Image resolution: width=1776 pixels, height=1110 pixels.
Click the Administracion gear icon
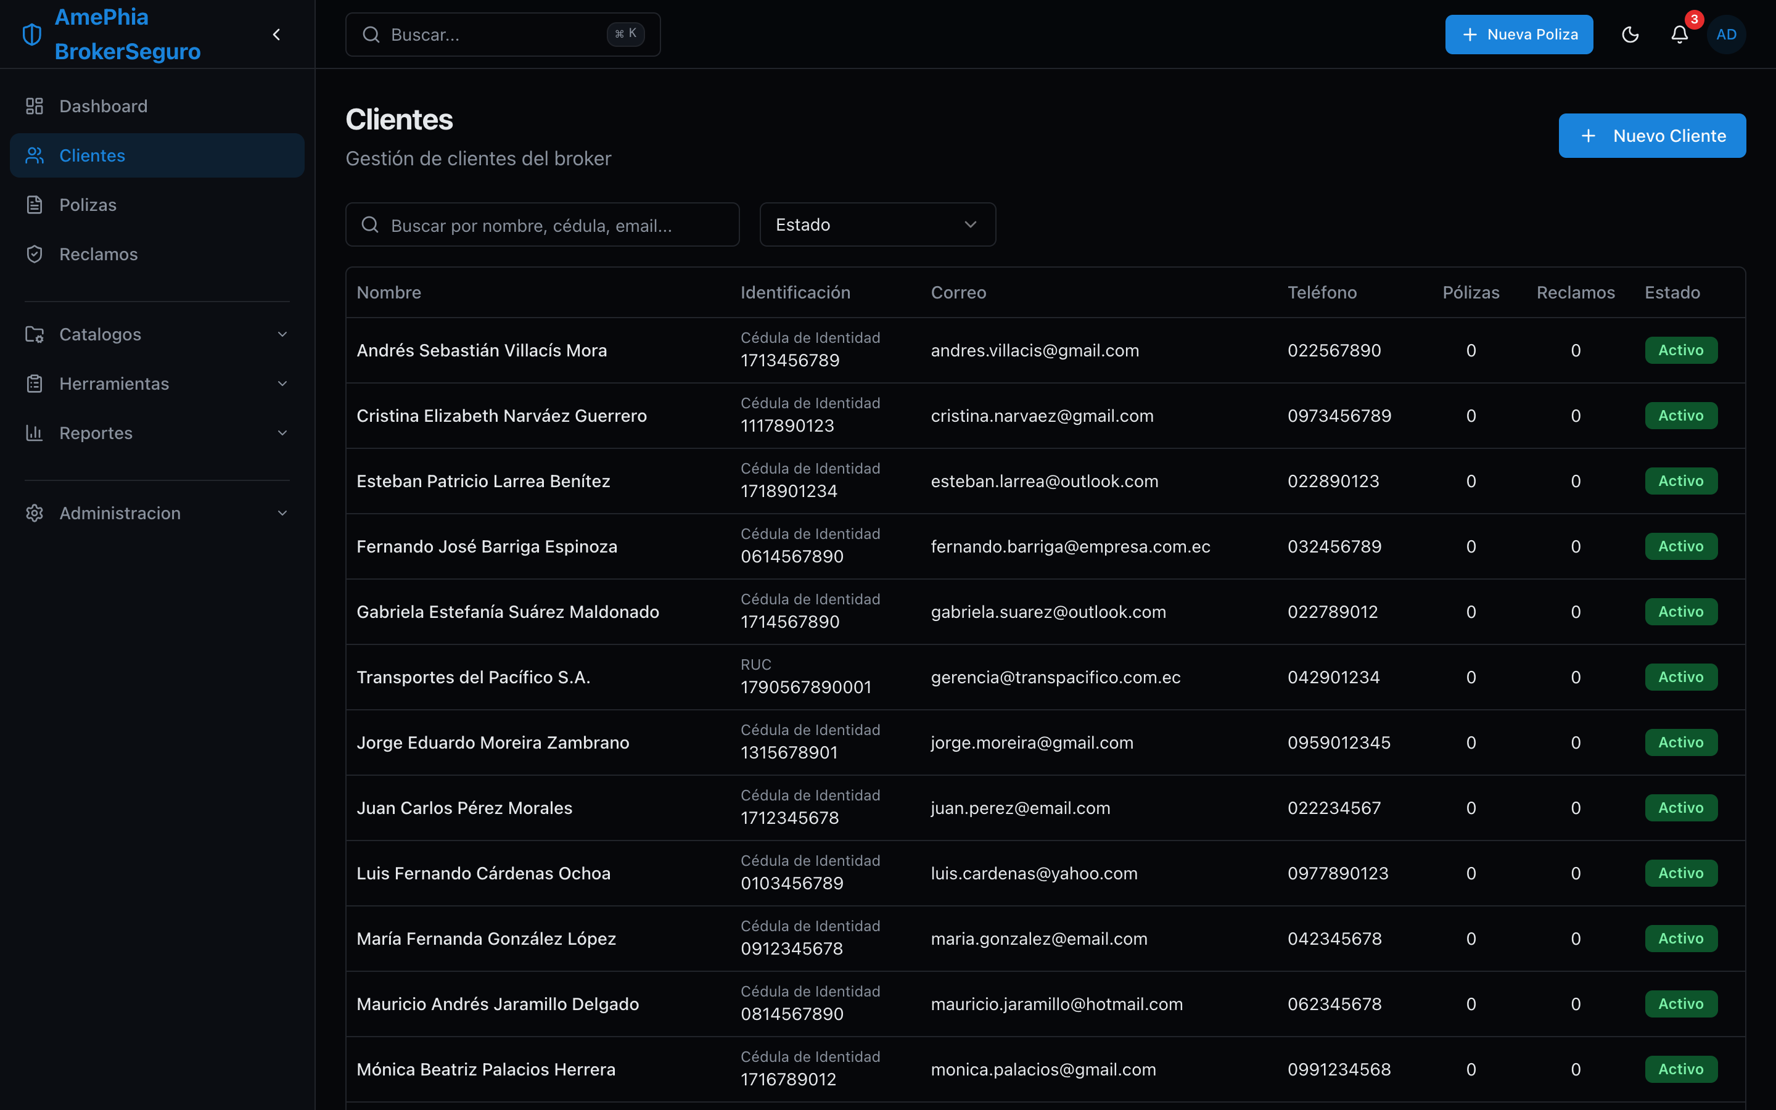[35, 513]
